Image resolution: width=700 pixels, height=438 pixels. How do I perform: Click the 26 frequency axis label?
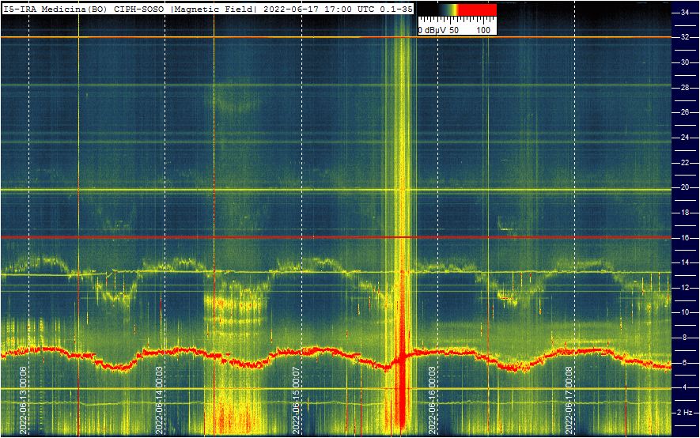point(684,112)
